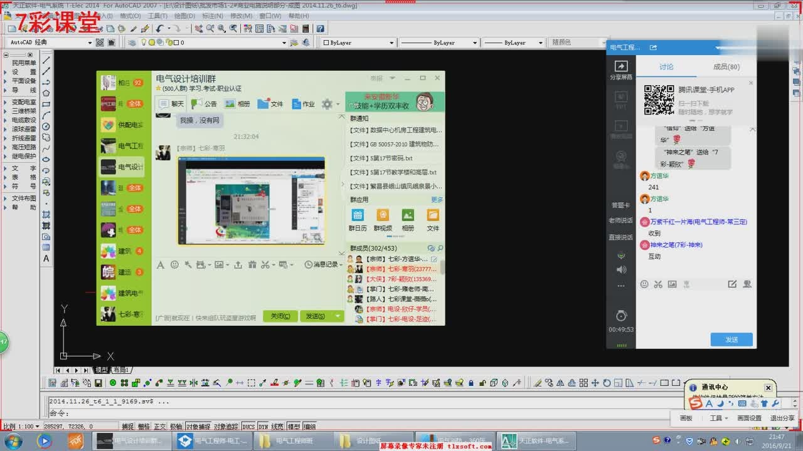The image size is (803, 451).
Task: Switch to 讨论 tab in classroom panel
Action: pyautogui.click(x=666, y=66)
